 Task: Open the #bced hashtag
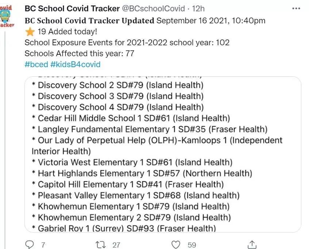click(x=36, y=65)
